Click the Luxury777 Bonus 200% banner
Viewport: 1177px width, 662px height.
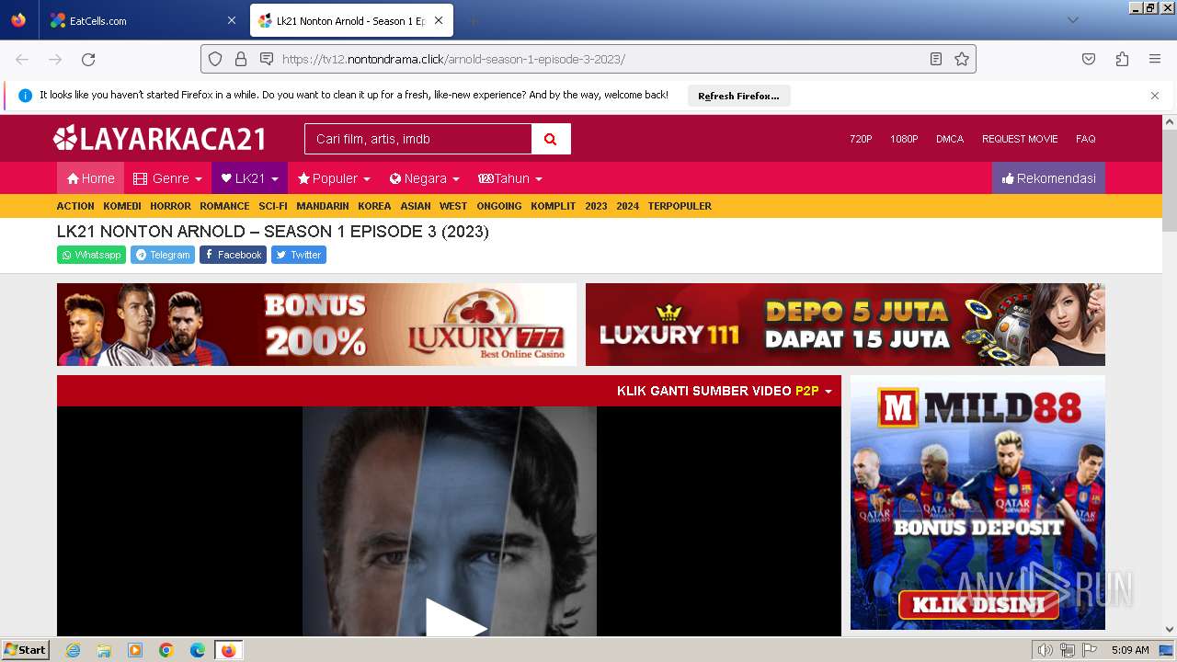pyautogui.click(x=317, y=325)
